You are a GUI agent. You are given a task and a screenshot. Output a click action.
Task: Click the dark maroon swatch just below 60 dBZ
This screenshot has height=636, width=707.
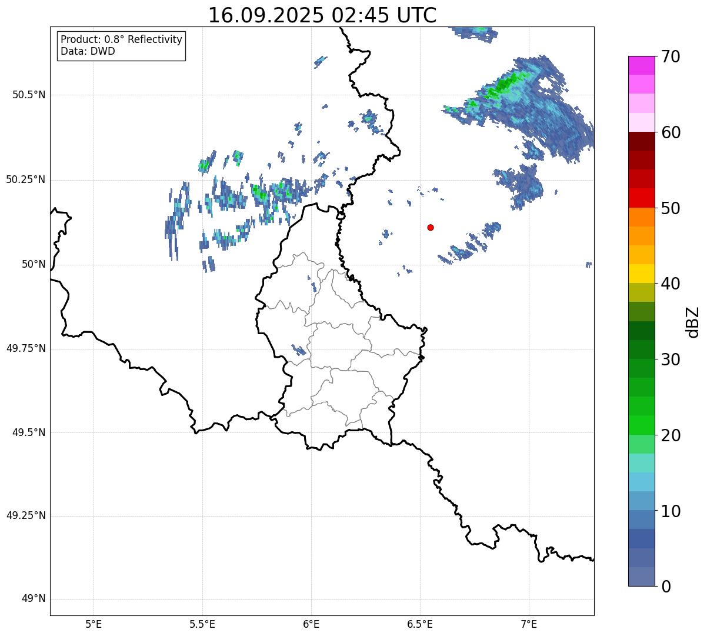pyautogui.click(x=642, y=141)
